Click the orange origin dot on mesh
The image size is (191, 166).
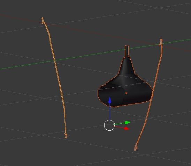pos(126,93)
